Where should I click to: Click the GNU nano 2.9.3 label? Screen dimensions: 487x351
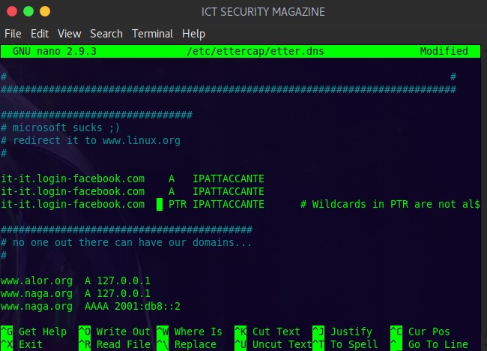[x=55, y=51]
